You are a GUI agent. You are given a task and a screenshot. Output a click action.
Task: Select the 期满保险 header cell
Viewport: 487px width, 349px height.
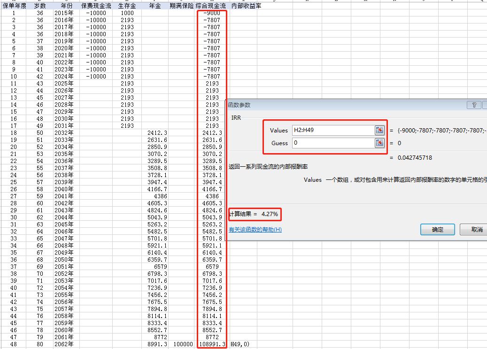pyautogui.click(x=182, y=6)
